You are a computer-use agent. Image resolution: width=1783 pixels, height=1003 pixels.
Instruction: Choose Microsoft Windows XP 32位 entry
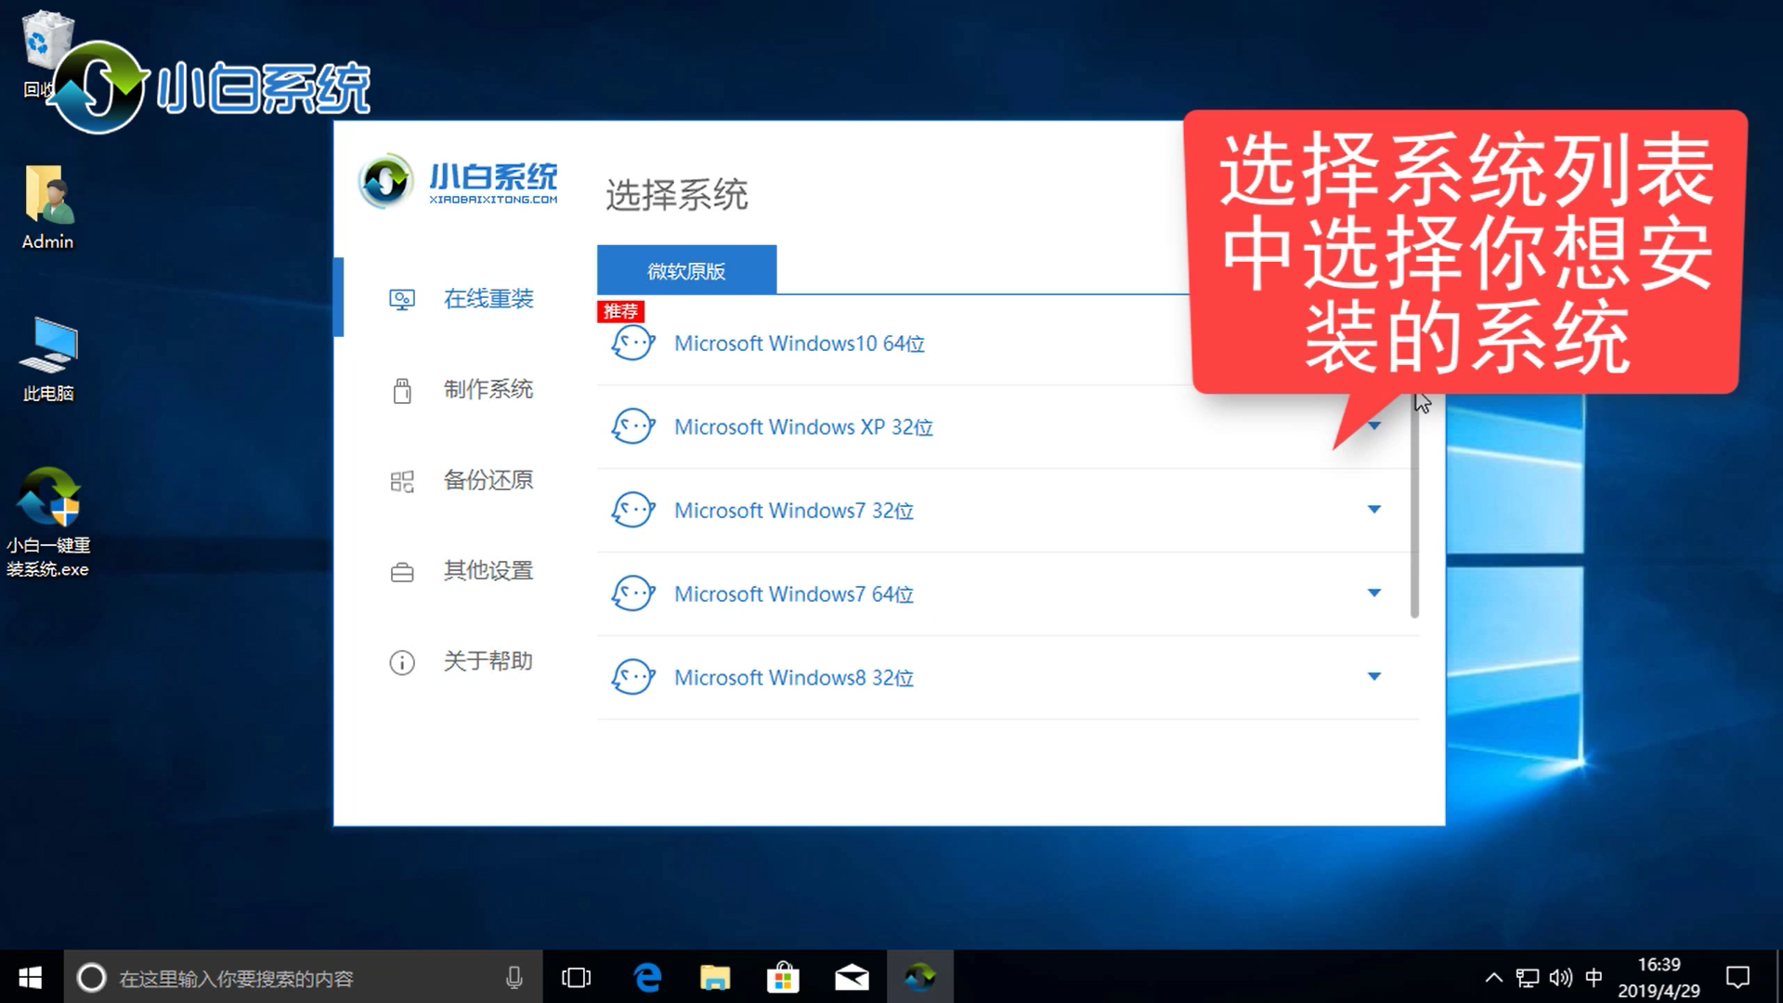[x=802, y=427]
